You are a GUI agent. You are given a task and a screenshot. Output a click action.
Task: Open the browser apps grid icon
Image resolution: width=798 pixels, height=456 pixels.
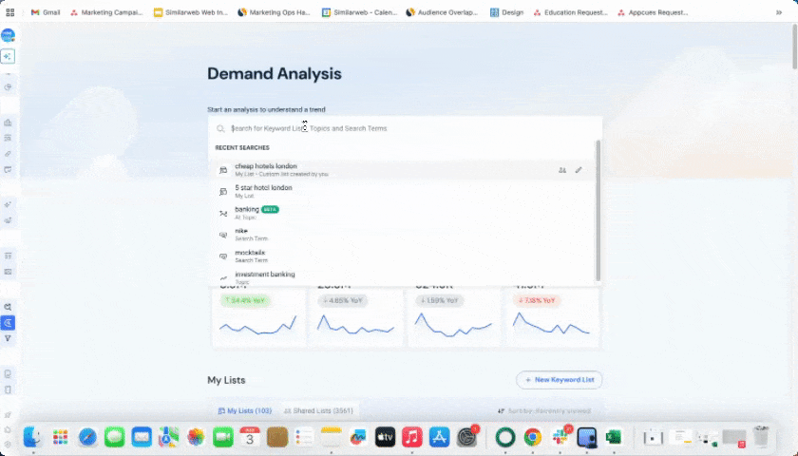click(9, 12)
